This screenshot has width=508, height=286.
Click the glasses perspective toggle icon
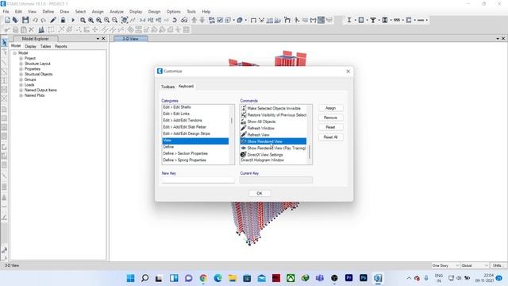(x=184, y=20)
